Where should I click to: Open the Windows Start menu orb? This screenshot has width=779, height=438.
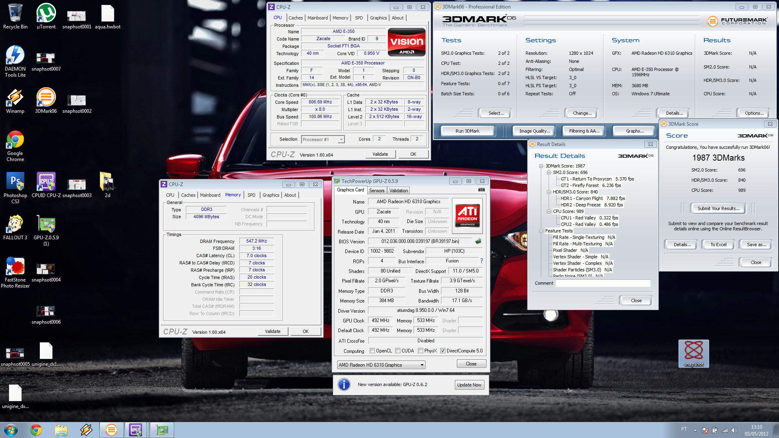(11, 430)
